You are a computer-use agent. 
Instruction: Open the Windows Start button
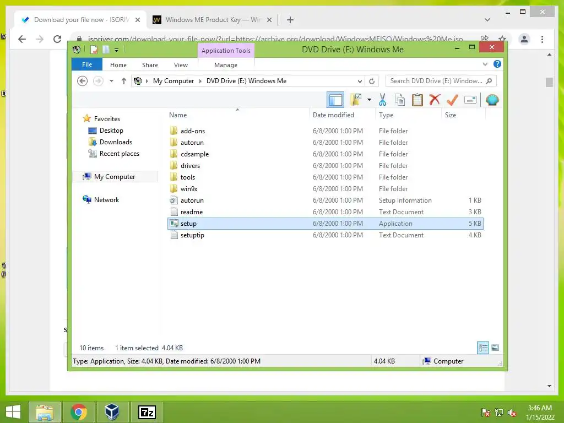click(13, 412)
